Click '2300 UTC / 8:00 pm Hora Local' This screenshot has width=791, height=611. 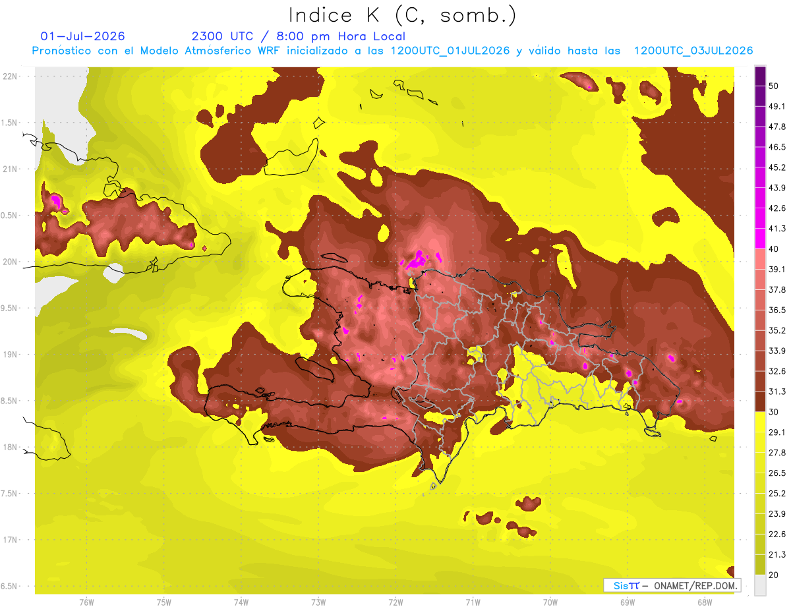click(299, 36)
